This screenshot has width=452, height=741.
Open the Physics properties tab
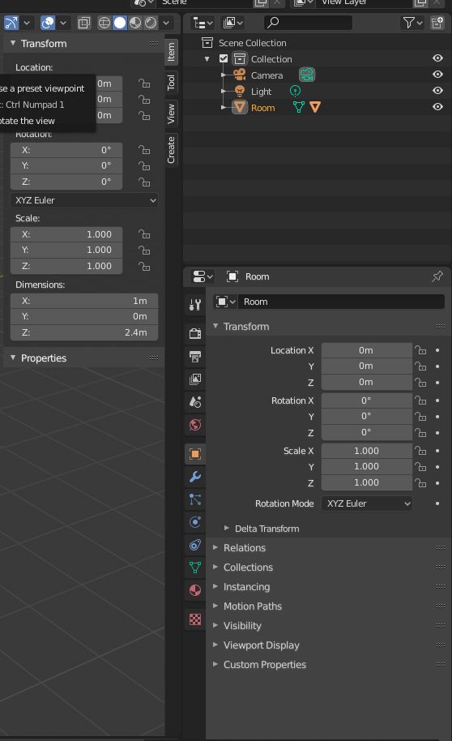click(x=195, y=522)
